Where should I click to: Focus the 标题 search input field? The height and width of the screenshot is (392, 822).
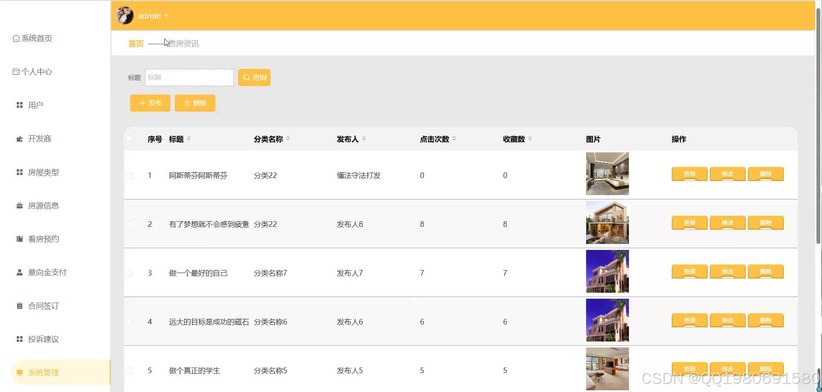coord(189,77)
